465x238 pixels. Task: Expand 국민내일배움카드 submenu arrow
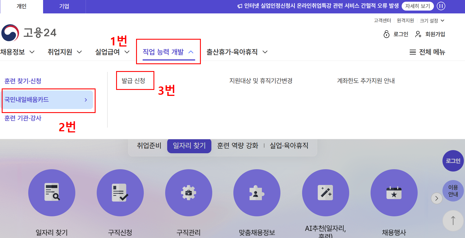point(86,100)
